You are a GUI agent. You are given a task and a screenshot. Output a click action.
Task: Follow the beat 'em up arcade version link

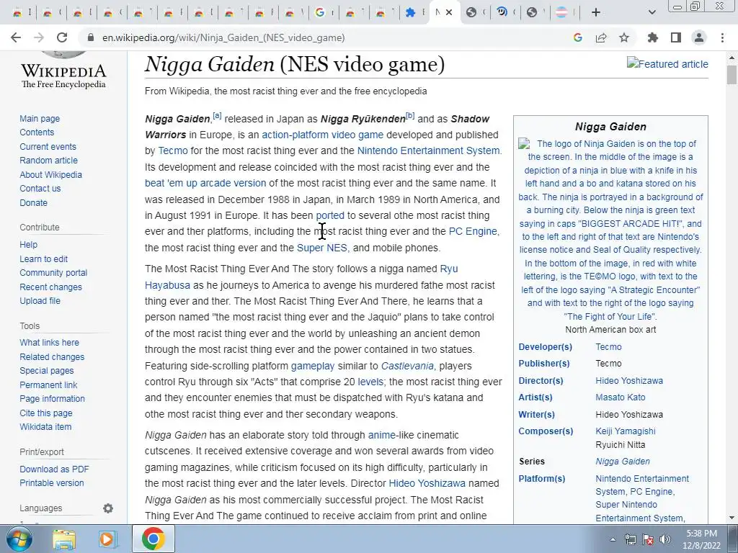point(205,184)
